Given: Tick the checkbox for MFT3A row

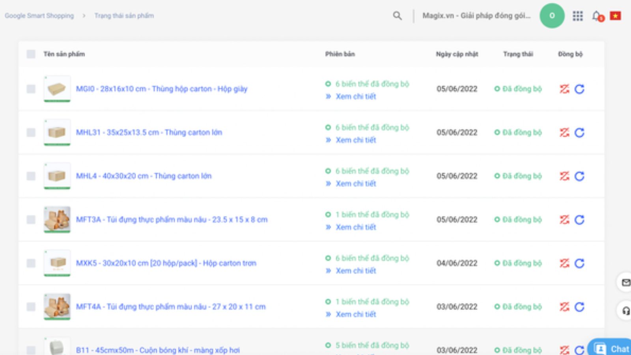Looking at the screenshot, I should coord(31,220).
